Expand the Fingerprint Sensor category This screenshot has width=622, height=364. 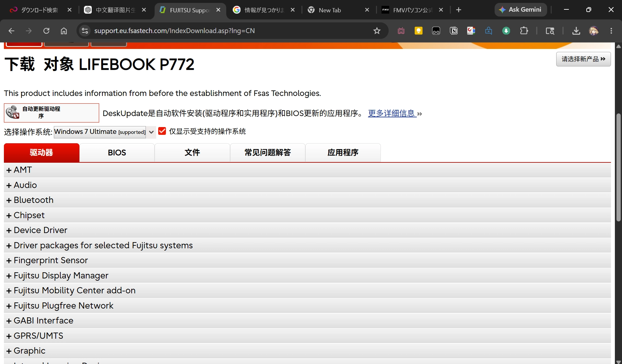pos(307,260)
